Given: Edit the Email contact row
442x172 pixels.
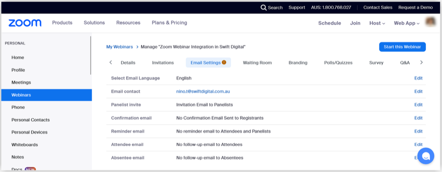Looking at the screenshot, I should [x=418, y=91].
